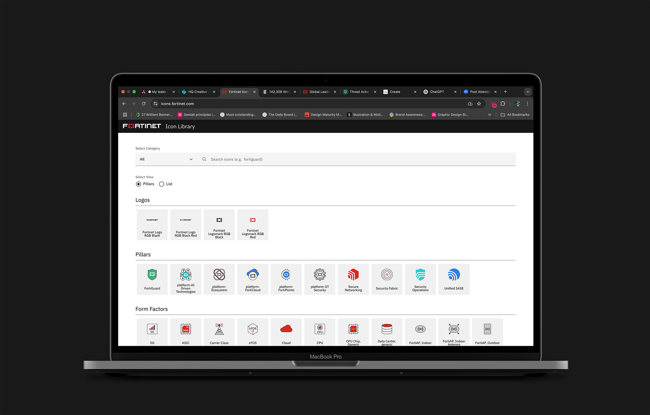
Task: Open the 142,308 Wor tab
Action: click(279, 92)
